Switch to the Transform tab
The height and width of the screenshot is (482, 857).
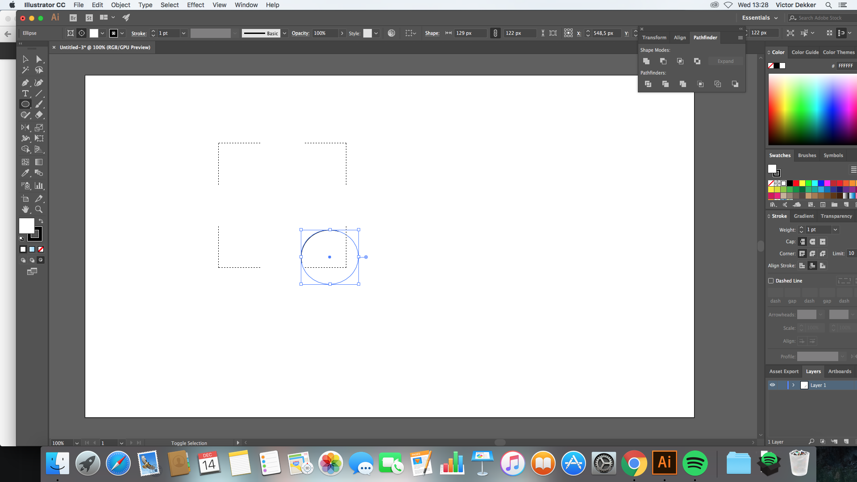coord(653,37)
